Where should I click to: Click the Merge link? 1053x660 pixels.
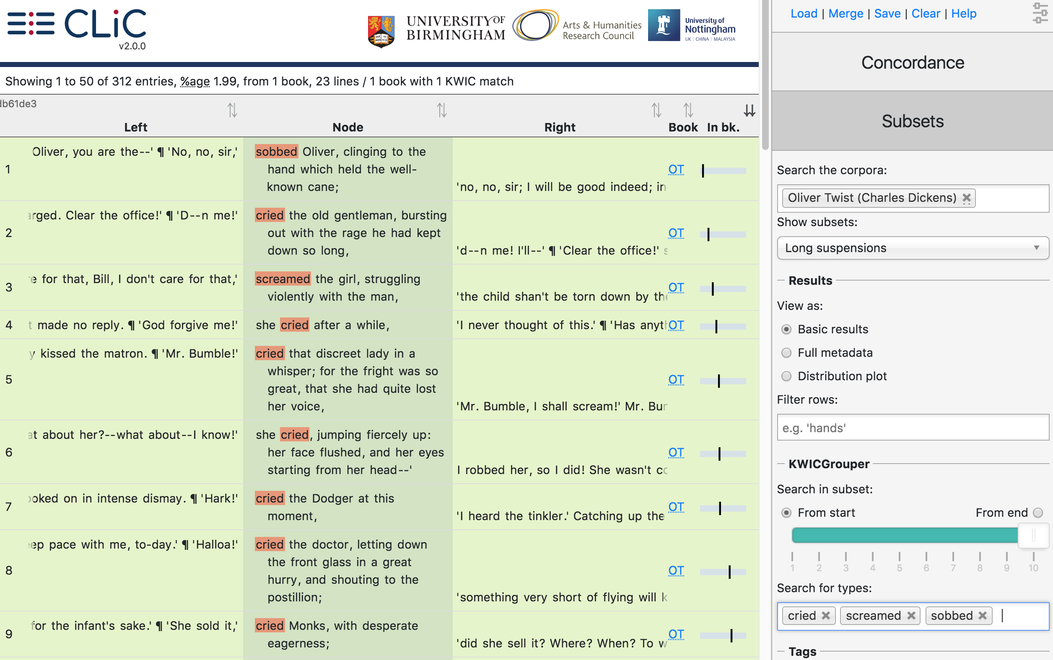click(x=846, y=13)
